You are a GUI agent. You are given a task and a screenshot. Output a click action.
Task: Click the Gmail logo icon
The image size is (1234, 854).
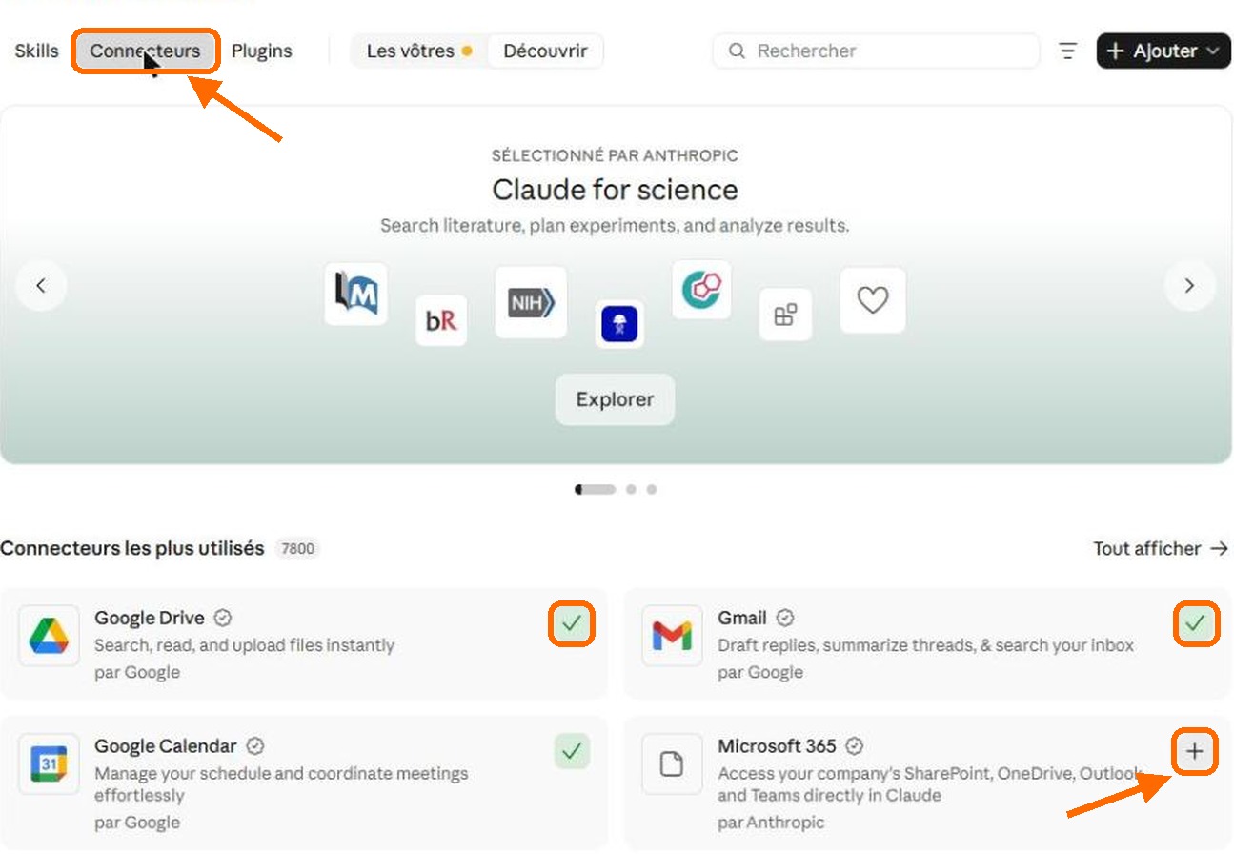(x=672, y=636)
